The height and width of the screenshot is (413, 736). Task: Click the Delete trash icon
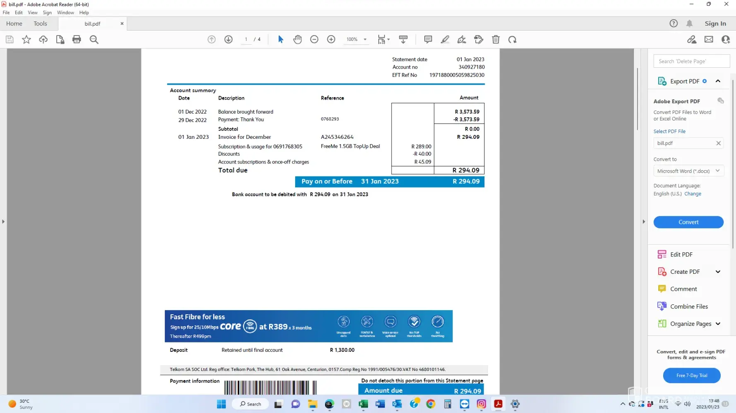[495, 40]
